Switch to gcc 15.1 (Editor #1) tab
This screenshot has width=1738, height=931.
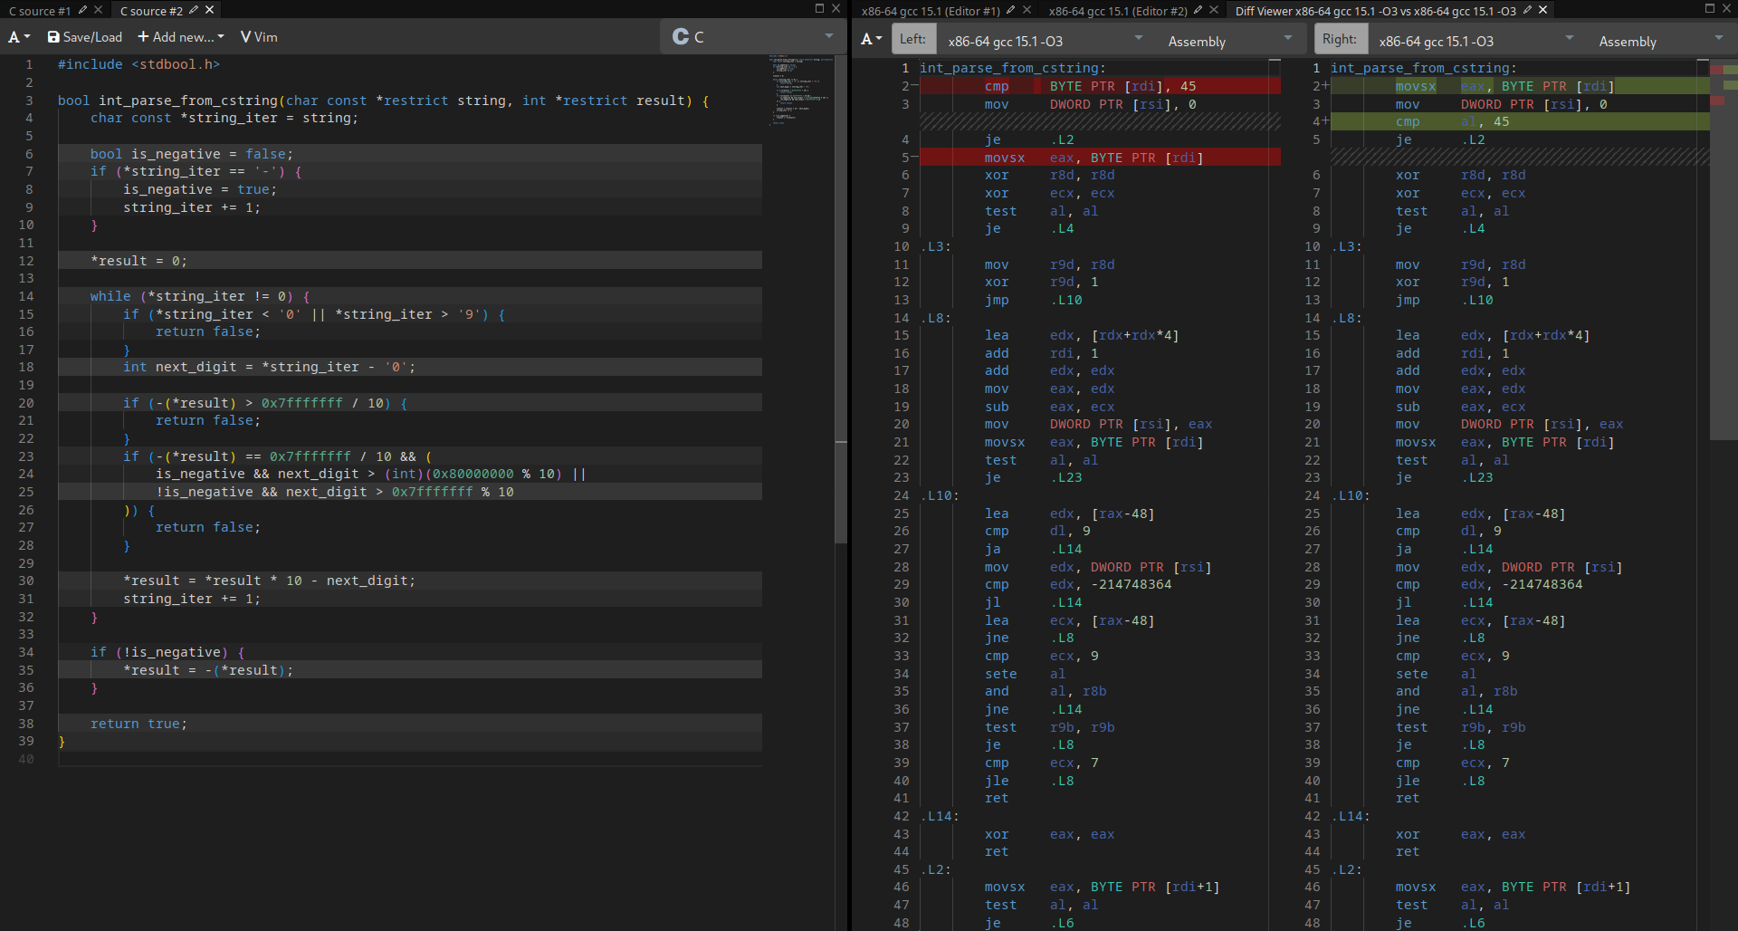point(930,11)
